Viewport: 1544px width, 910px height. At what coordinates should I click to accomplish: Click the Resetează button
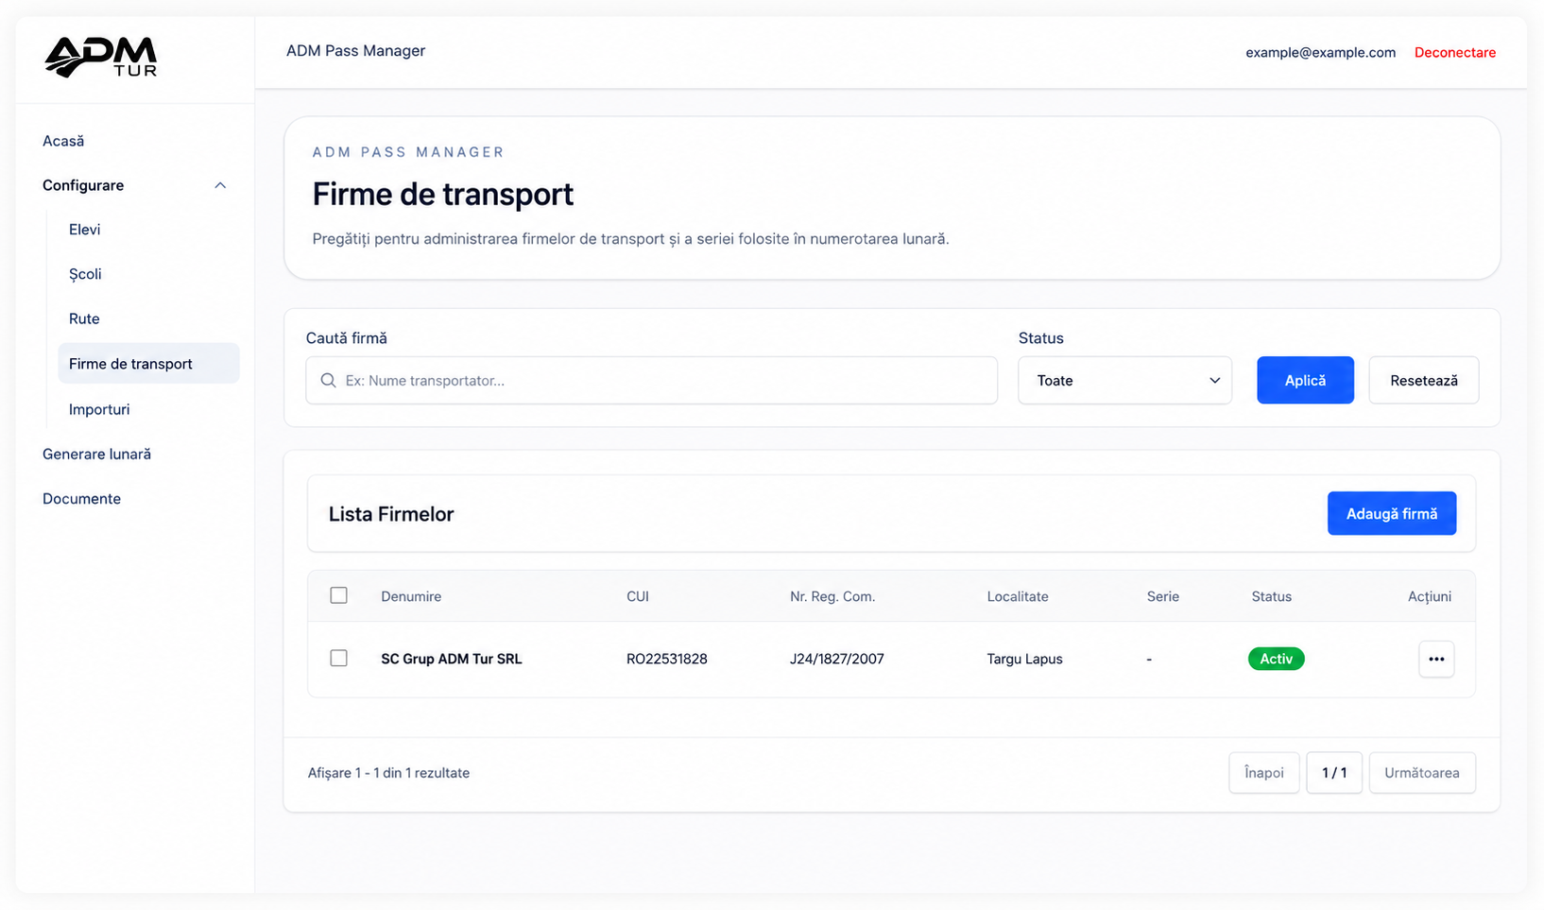[1423, 380]
